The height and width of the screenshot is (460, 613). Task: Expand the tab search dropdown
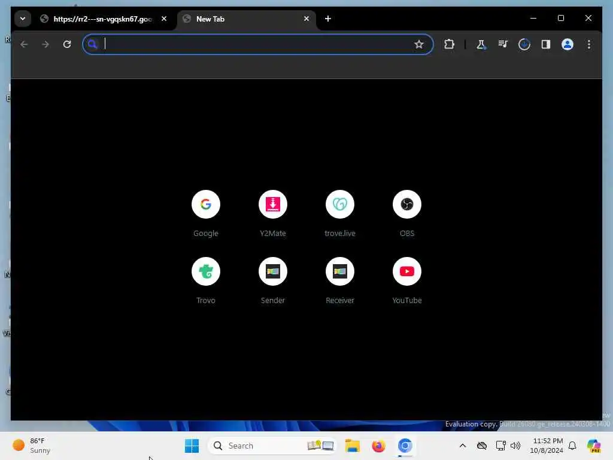point(23,19)
